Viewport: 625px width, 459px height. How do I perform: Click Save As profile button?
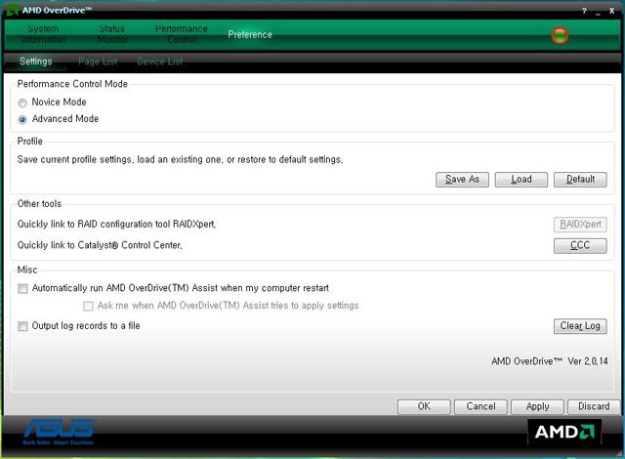(462, 180)
